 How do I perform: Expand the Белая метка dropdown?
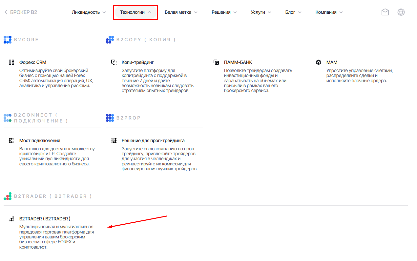(181, 12)
